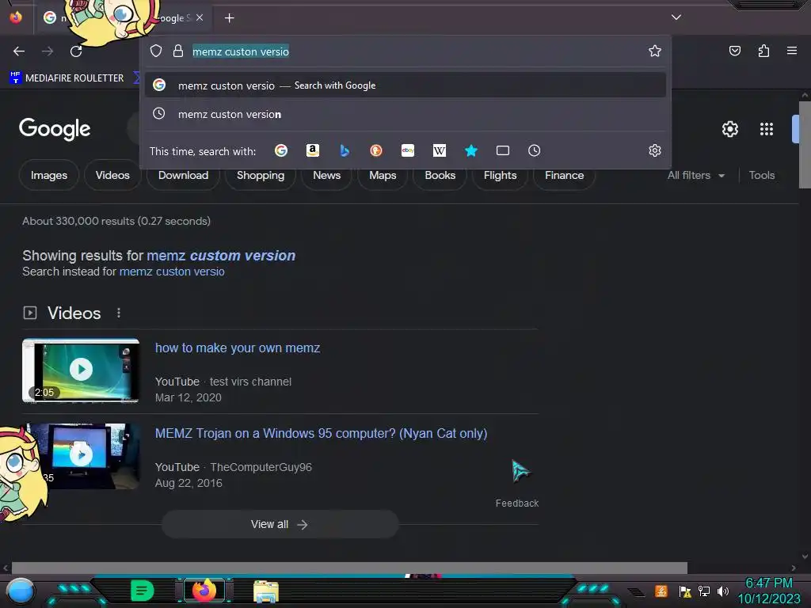This screenshot has height=608, width=811.
Task: Search this time with eBay
Action: (x=408, y=150)
